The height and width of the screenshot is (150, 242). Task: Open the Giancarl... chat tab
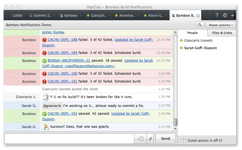point(98,16)
